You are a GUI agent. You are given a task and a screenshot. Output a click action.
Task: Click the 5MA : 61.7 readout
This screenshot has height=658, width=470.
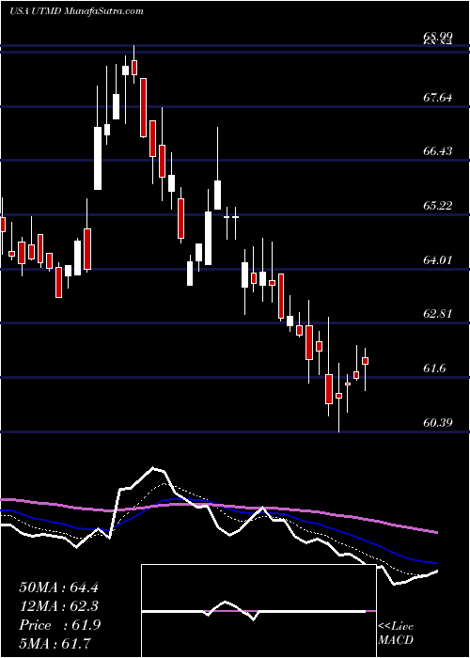[55, 643]
